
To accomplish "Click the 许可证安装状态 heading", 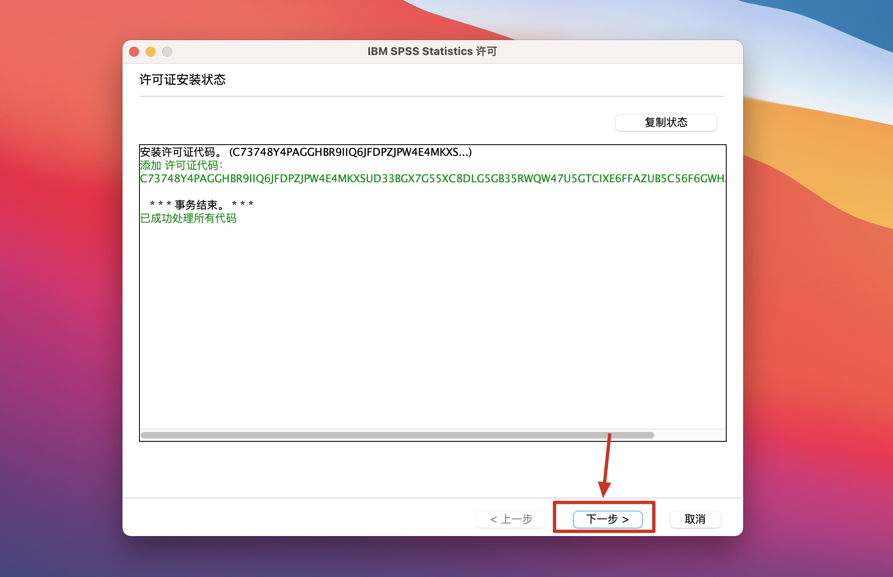I will point(182,79).
